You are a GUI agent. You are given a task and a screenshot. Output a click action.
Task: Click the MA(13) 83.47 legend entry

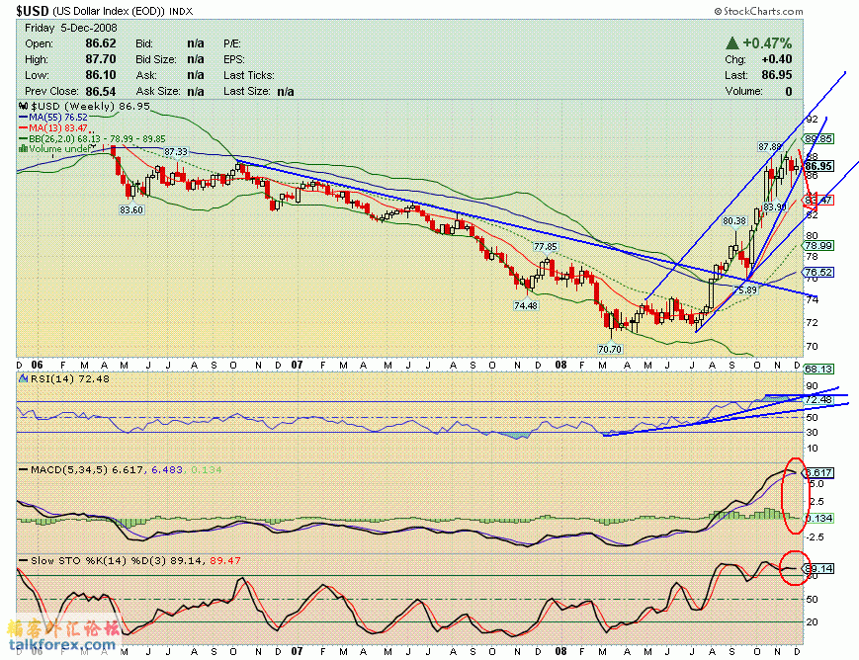tap(53, 127)
